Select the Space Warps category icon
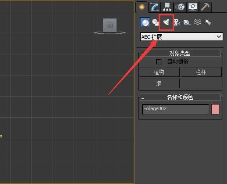This screenshot has width=227, height=184. tap(198, 22)
